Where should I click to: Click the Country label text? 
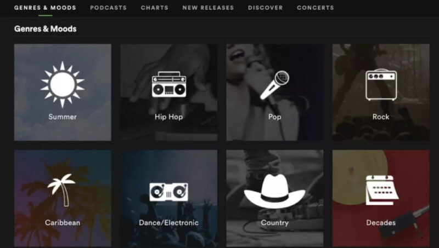275,223
